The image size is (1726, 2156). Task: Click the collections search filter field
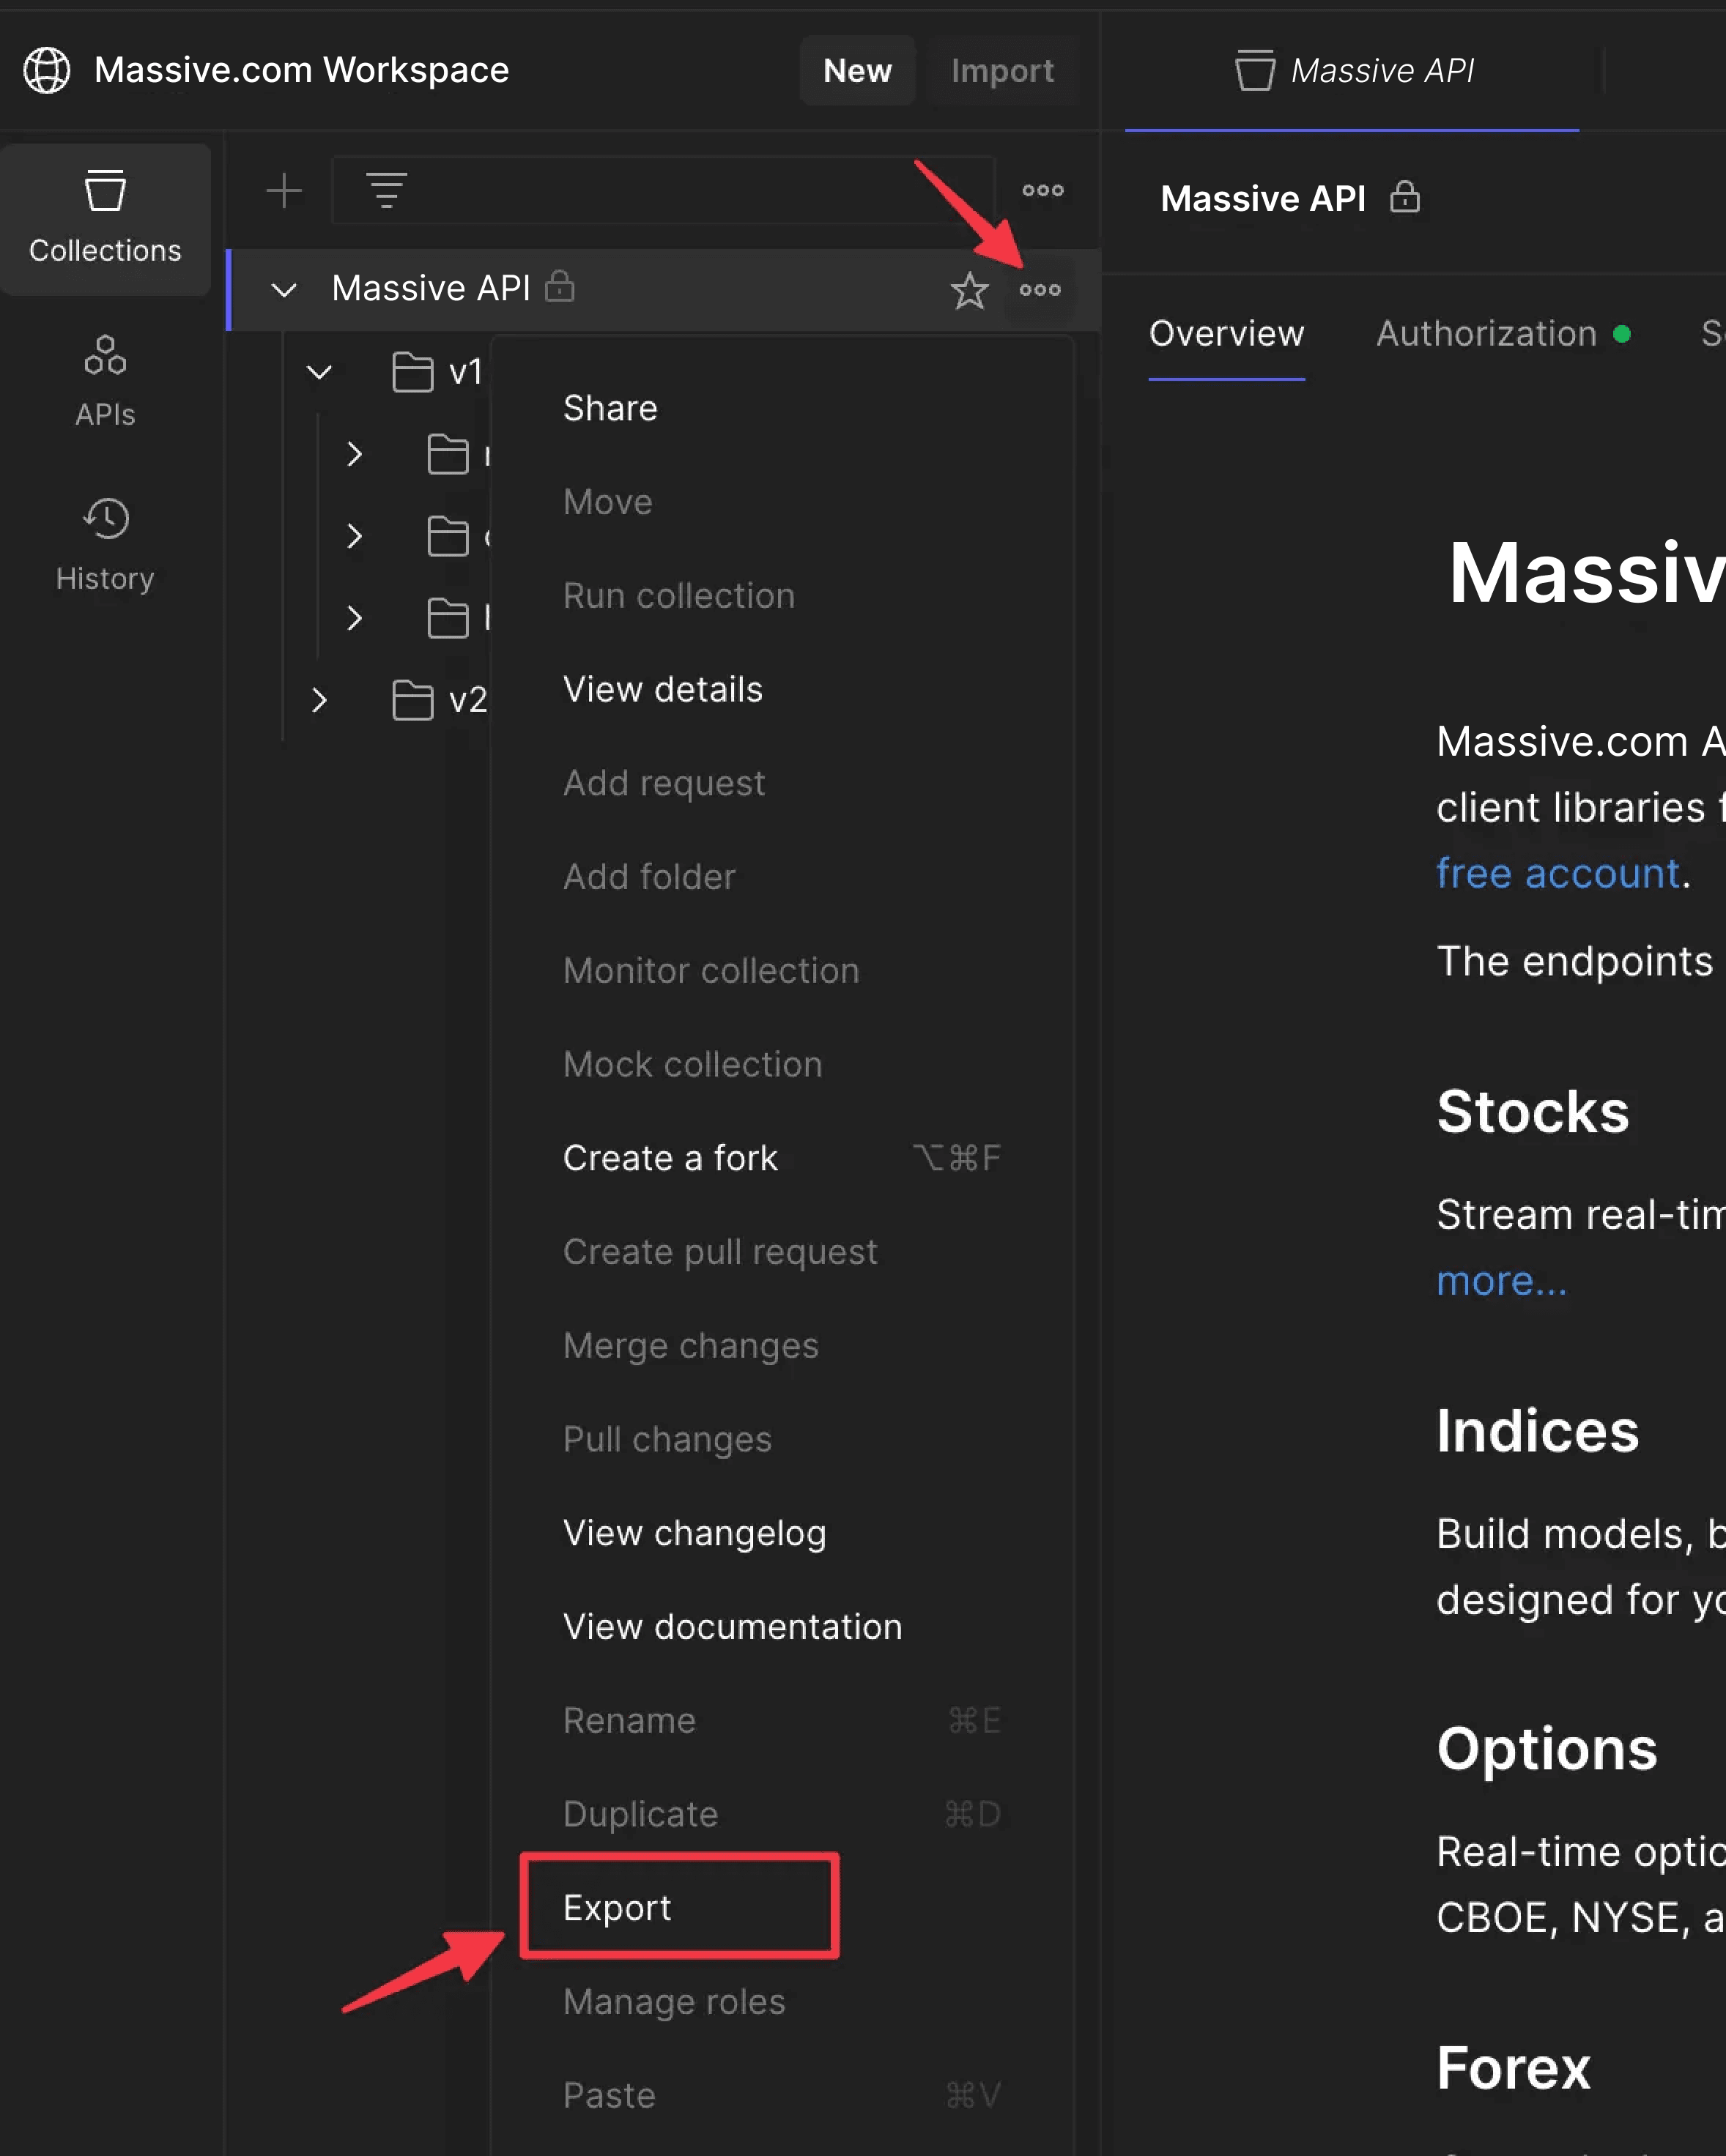(x=690, y=190)
